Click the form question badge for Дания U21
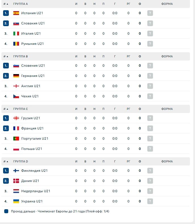 pos(150,181)
